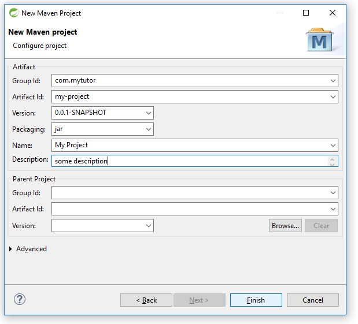Maximize the New Maven Project window

306,13
